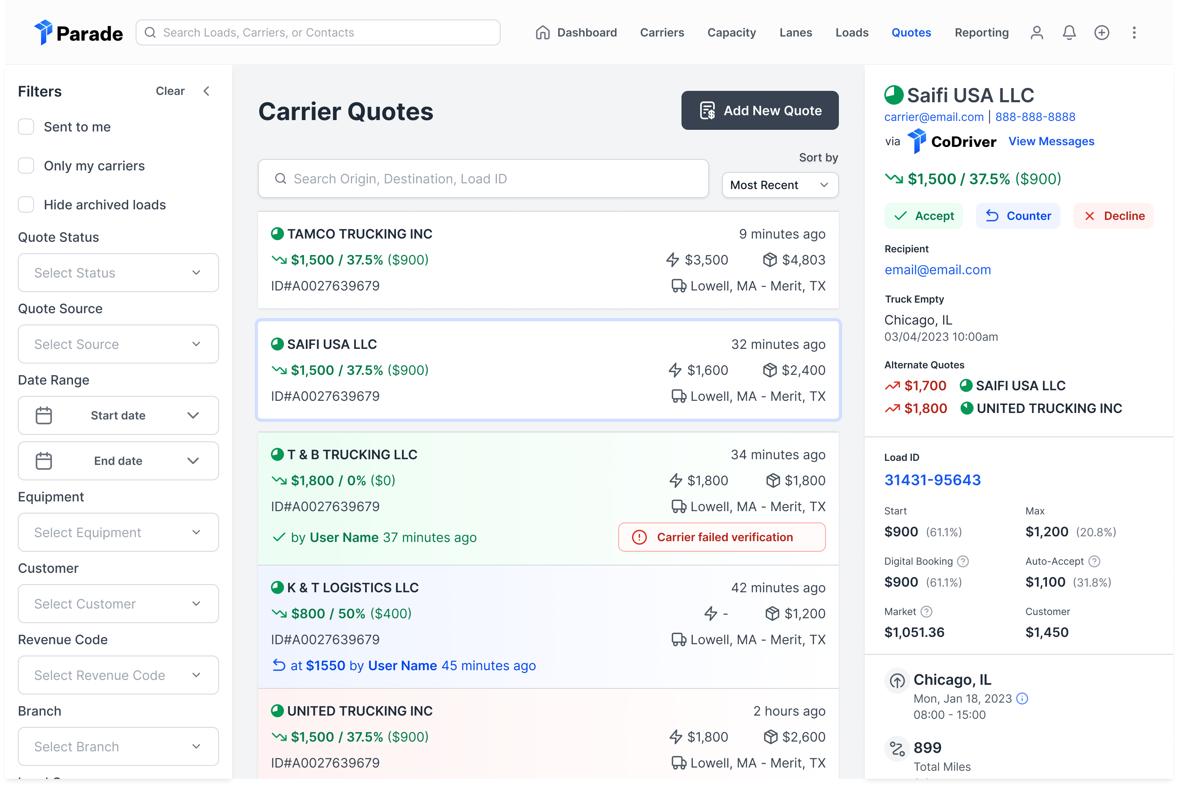Open the notifications bell icon

point(1069,32)
